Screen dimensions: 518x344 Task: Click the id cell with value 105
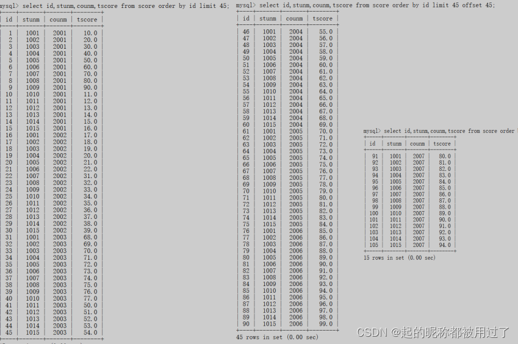tap(373, 245)
